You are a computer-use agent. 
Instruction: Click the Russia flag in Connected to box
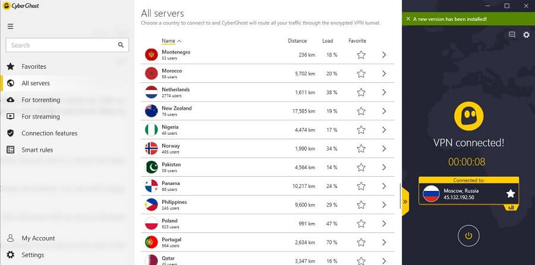click(x=432, y=193)
